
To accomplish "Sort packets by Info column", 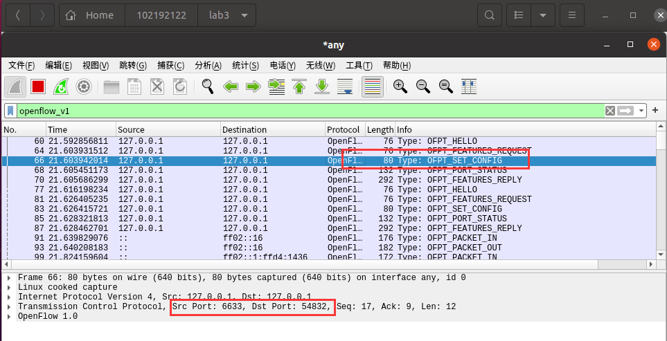I will [525, 129].
